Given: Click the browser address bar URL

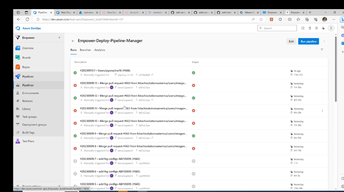Looking at the screenshot, I should [x=83, y=19].
